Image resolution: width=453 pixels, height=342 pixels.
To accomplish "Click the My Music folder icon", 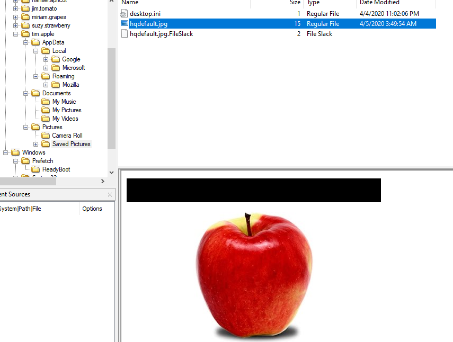I will 46,102.
